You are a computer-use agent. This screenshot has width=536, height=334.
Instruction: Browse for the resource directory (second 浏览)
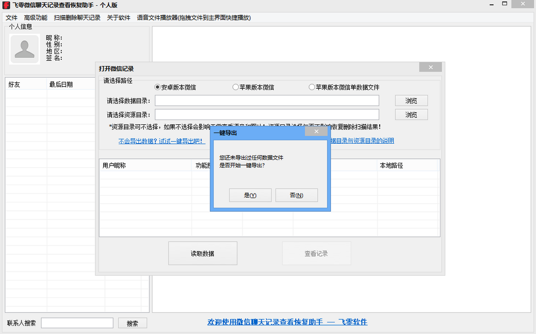pos(411,115)
